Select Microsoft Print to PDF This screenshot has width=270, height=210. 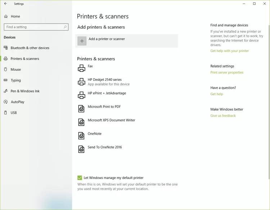(104, 106)
